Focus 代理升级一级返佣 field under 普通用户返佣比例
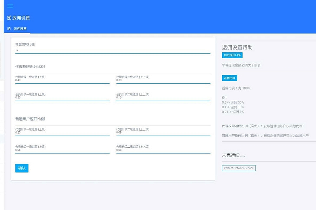316x210 pixels. (62, 133)
